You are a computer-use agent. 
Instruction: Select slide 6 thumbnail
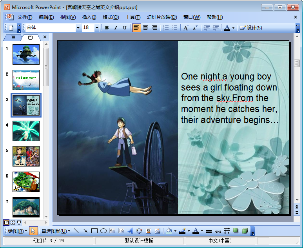(x=26, y=182)
